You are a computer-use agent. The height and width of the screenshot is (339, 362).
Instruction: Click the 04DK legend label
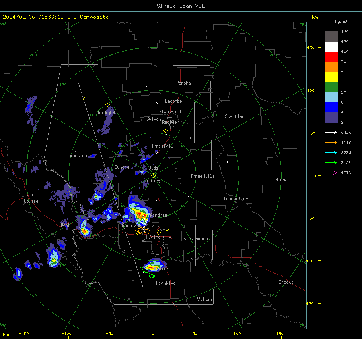click(x=346, y=132)
